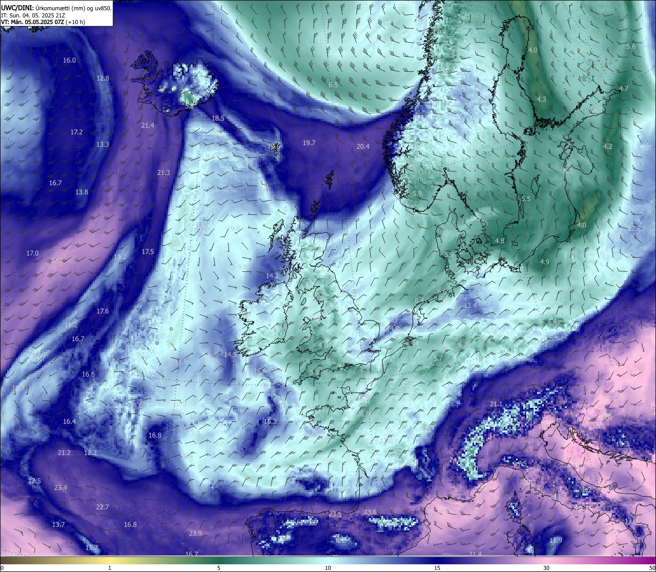Click the 16.4 value label

coord(69,421)
